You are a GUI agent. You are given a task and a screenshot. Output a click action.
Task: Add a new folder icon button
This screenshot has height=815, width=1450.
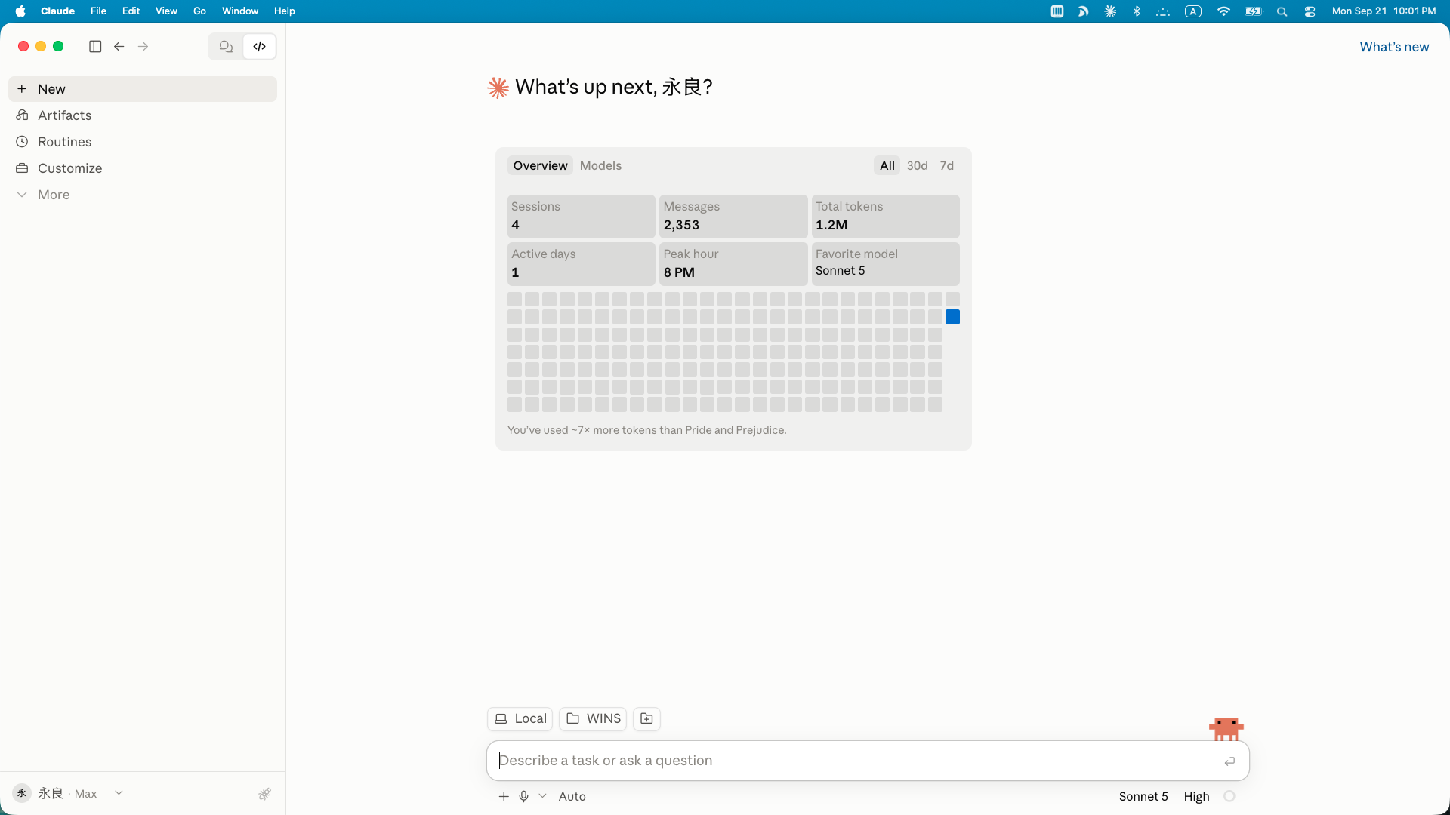pyautogui.click(x=646, y=718)
